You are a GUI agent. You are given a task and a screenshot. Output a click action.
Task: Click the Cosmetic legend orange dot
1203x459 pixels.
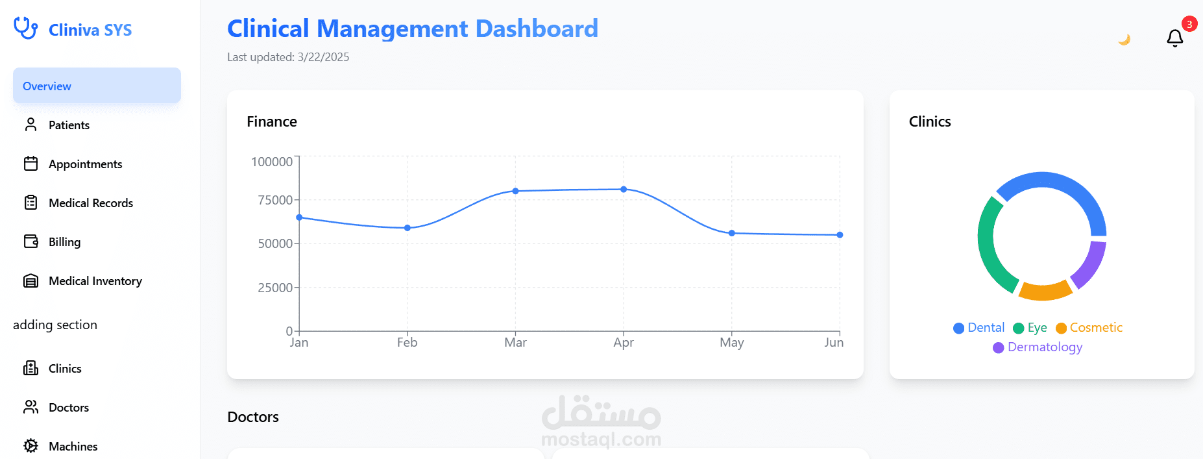tap(1061, 329)
